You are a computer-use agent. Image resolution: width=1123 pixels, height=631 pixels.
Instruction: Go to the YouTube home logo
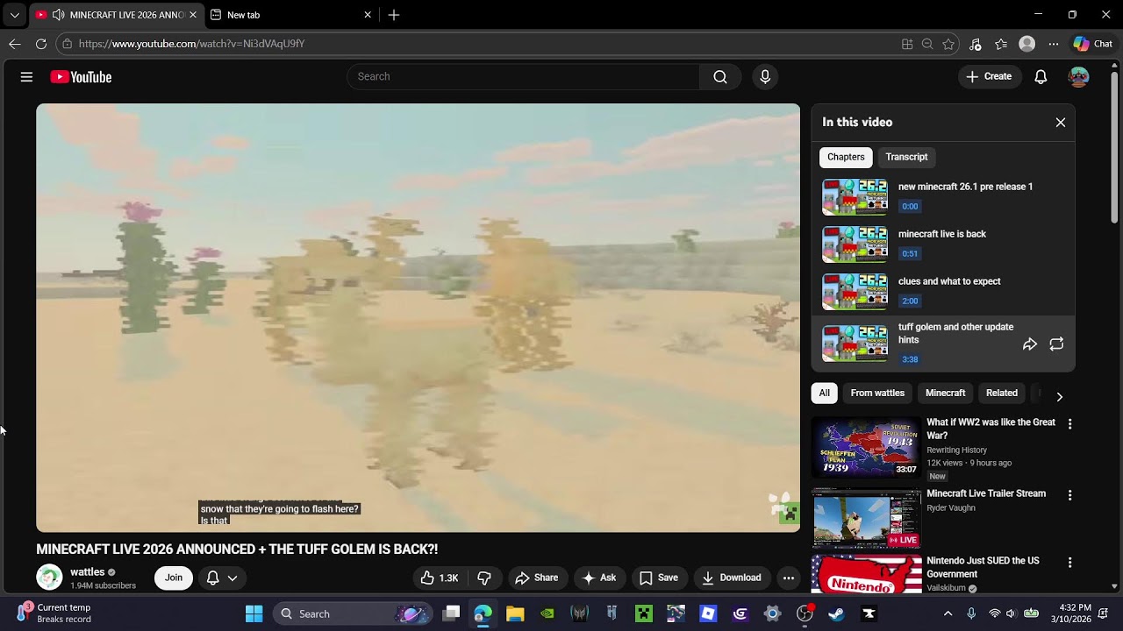click(81, 77)
